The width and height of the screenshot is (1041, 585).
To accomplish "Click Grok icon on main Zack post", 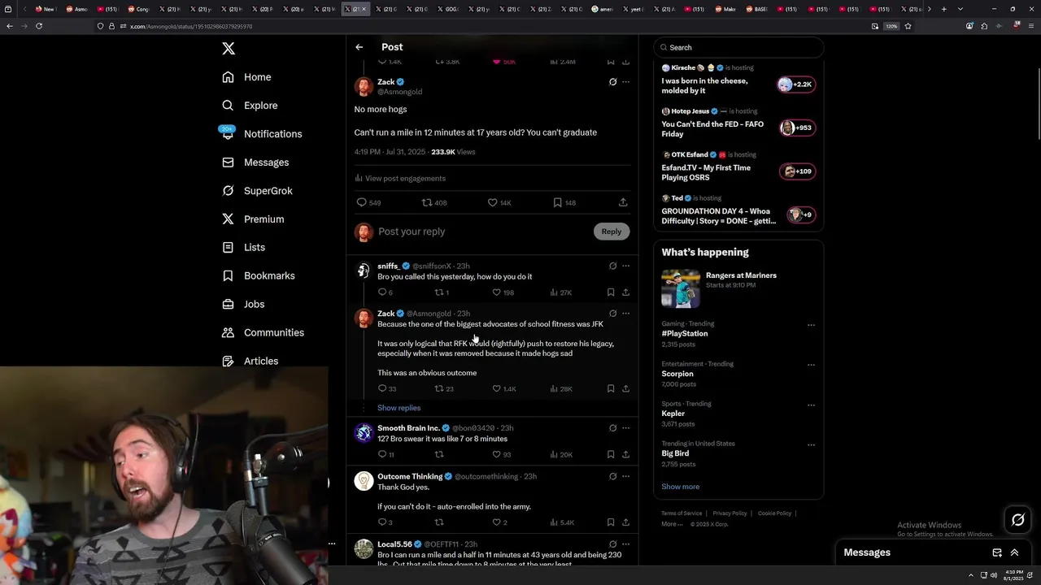I will coord(612,82).
